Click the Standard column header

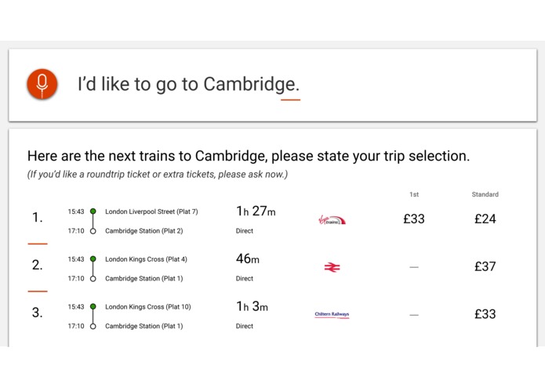[x=485, y=194]
